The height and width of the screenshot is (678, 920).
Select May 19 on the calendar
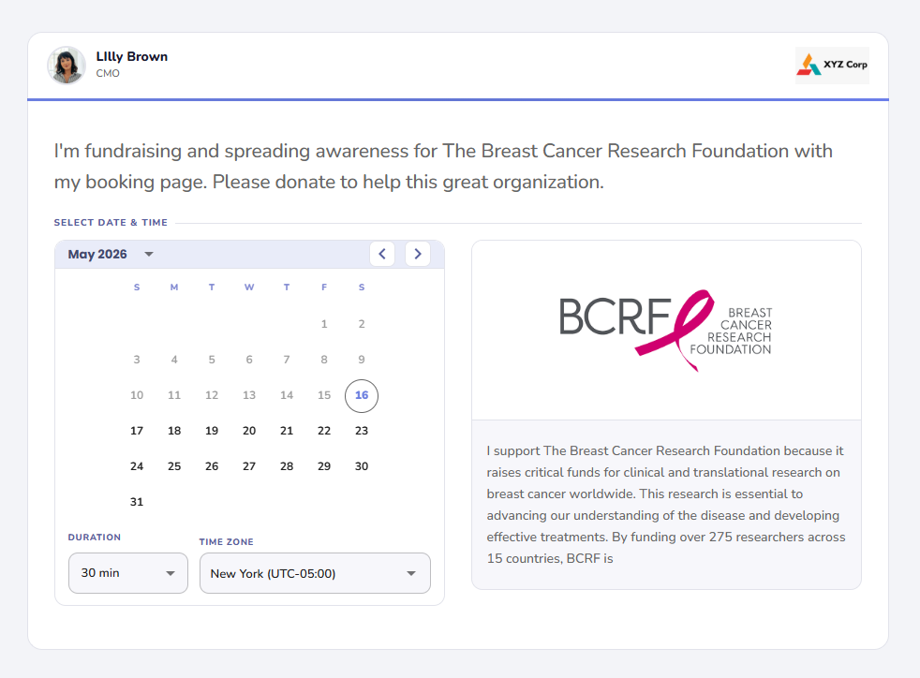[x=212, y=431]
